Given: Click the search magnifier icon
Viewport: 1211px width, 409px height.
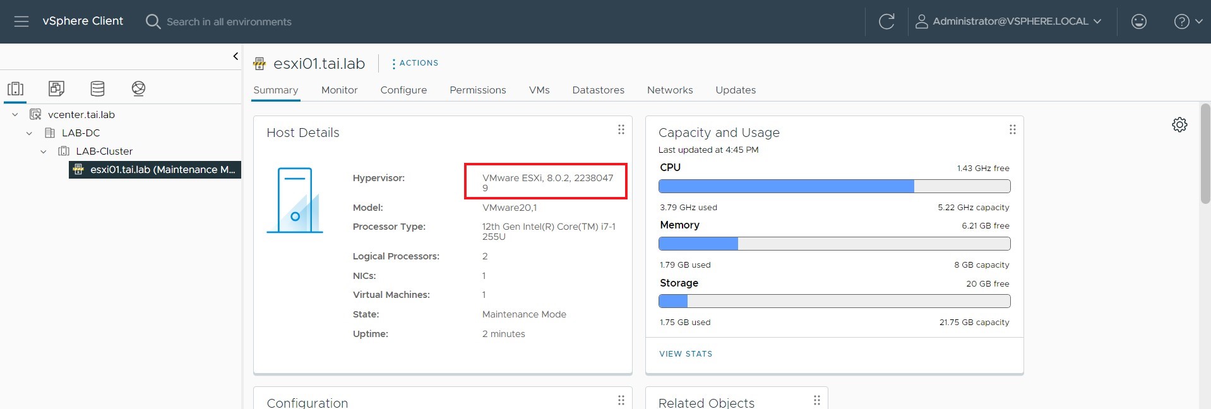Looking at the screenshot, I should coord(153,21).
